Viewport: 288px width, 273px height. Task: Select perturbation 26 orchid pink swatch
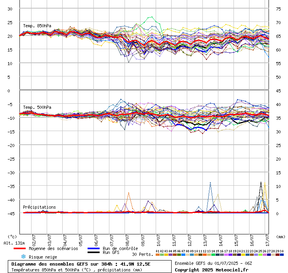coord(265,255)
